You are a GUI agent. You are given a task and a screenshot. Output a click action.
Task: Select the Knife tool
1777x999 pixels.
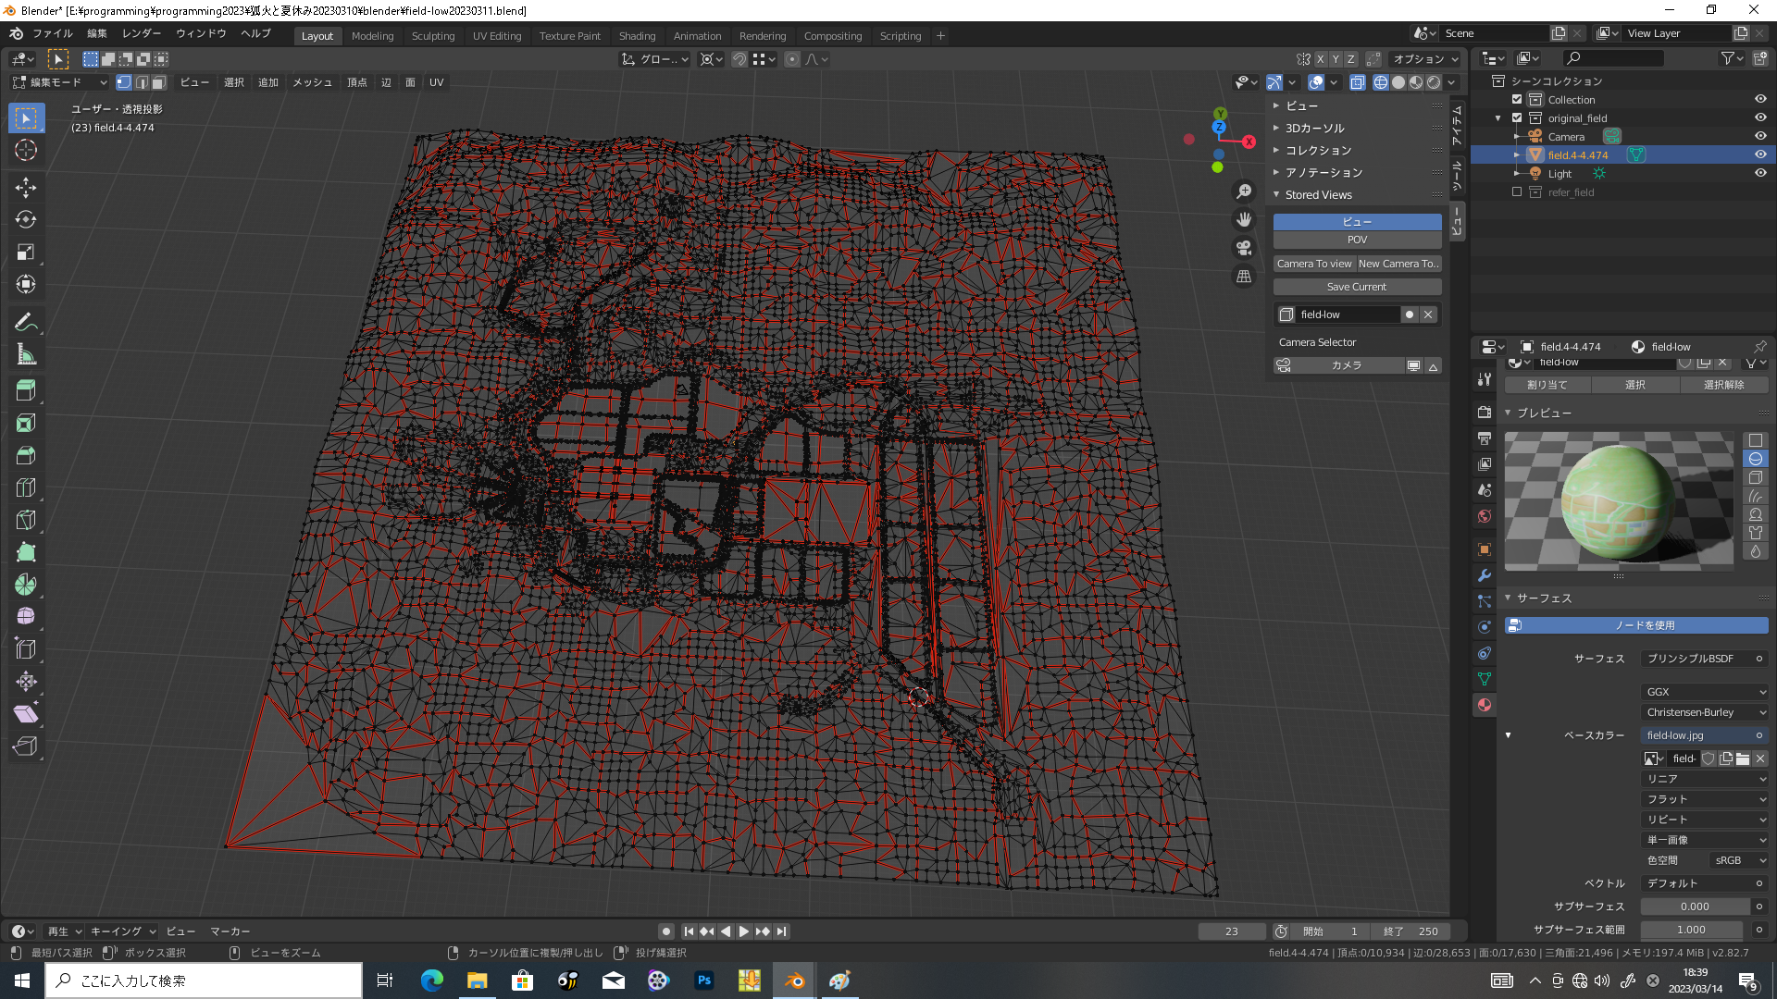[x=26, y=520]
